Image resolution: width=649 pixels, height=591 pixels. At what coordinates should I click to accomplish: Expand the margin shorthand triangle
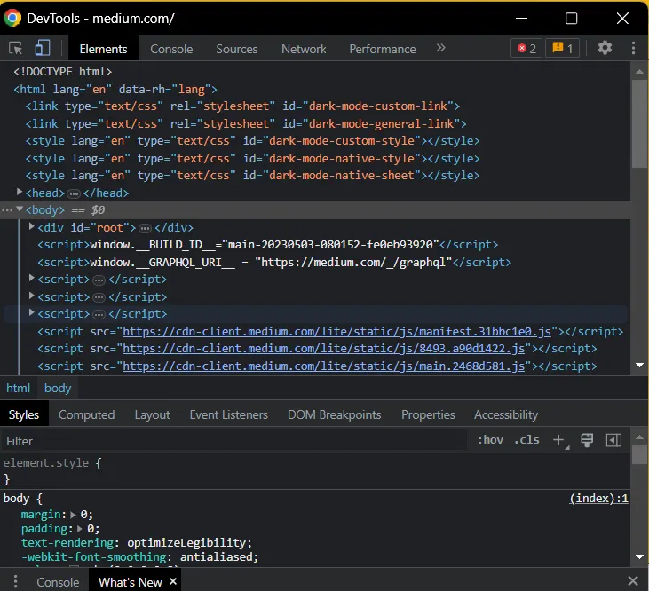pyautogui.click(x=74, y=515)
